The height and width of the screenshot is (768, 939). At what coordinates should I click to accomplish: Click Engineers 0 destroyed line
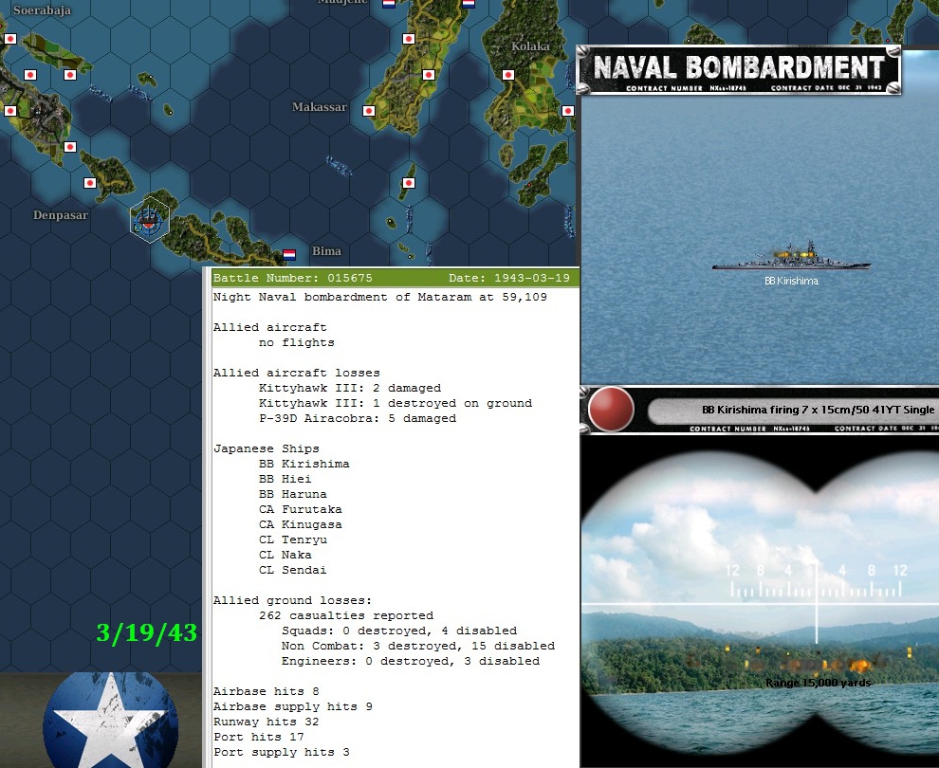(x=411, y=661)
